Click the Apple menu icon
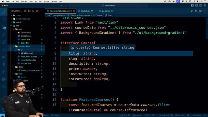The width and height of the screenshot is (208, 117). pyautogui.click(x=3, y=1)
